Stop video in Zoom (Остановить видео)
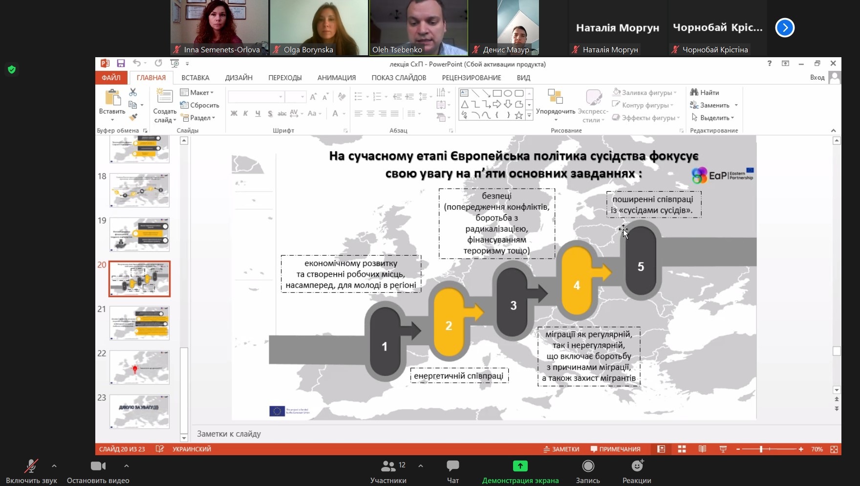Viewport: 860px width, 486px height. pyautogui.click(x=98, y=471)
